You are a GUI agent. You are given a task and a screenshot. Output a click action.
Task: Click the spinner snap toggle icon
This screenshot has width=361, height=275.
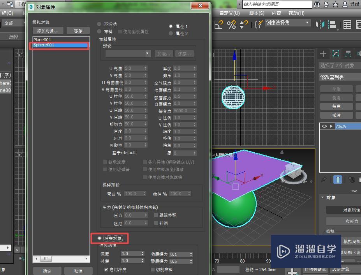tap(243, 25)
